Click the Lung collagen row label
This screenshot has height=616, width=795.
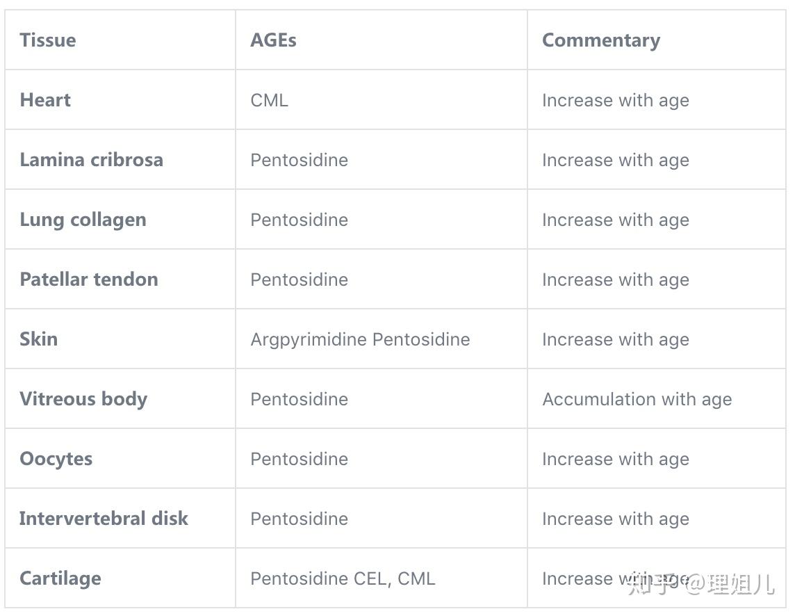click(83, 220)
